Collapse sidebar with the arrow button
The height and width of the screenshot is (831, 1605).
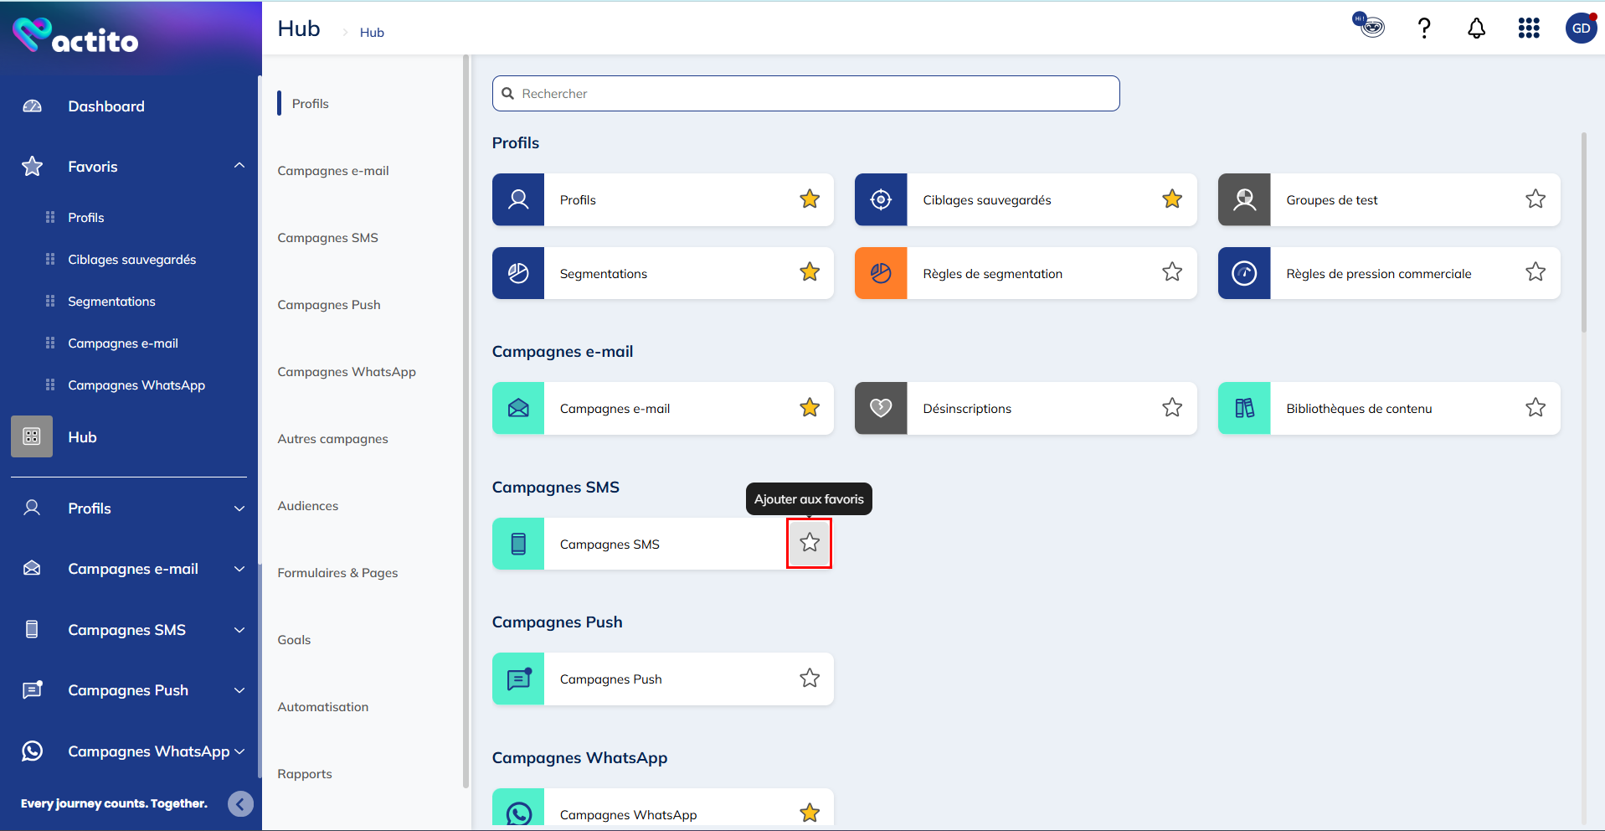point(240,804)
